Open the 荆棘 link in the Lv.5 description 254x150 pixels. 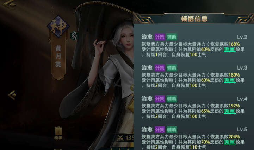coord(230,142)
